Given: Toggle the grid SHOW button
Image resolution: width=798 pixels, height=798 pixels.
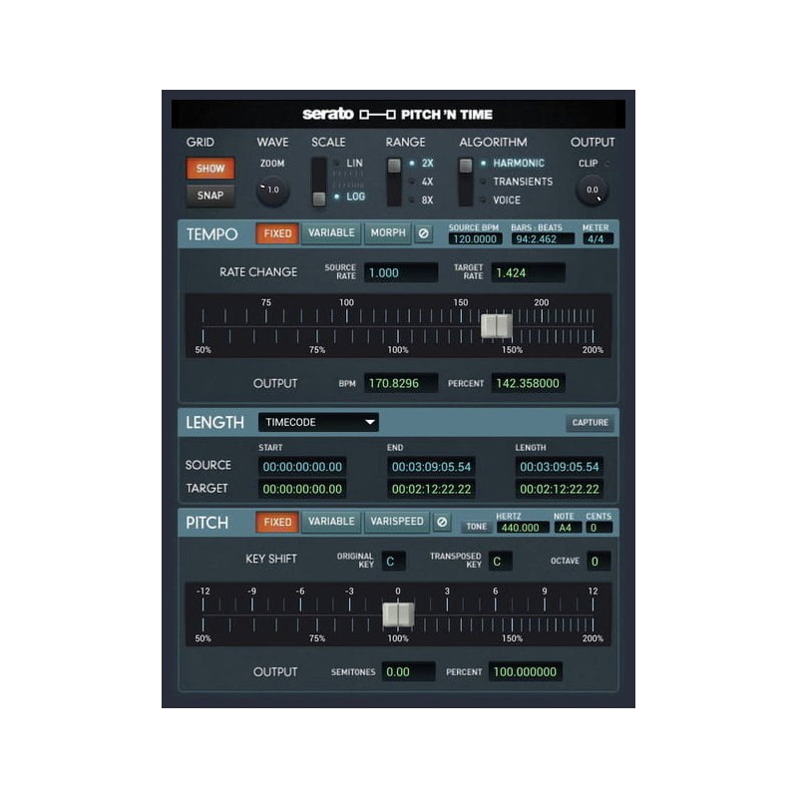Looking at the screenshot, I should point(210,168).
